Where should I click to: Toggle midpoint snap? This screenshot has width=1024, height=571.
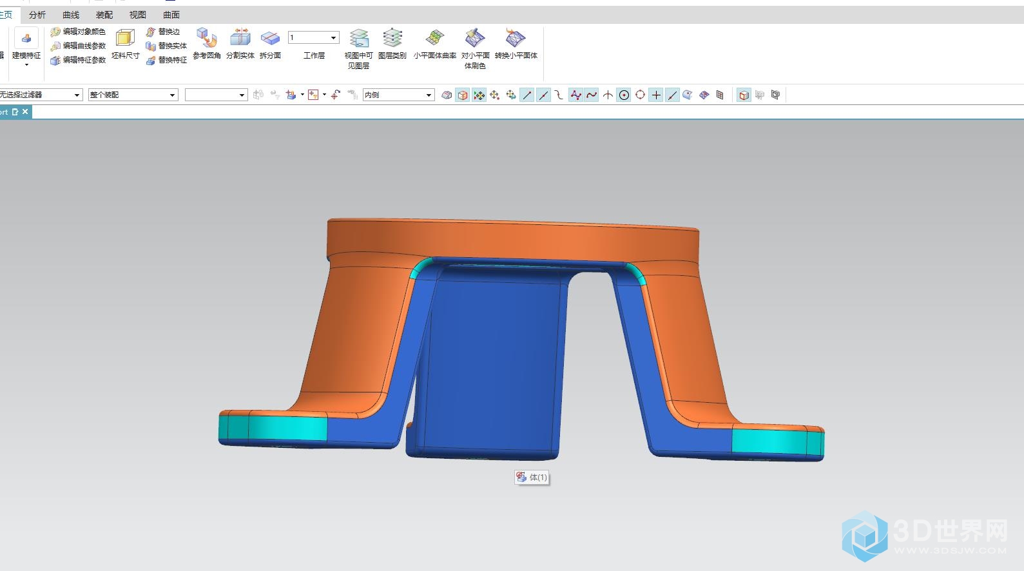coord(543,95)
